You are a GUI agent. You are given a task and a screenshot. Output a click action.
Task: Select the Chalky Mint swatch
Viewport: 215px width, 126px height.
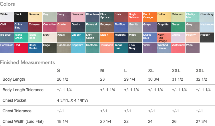point(192,17)
